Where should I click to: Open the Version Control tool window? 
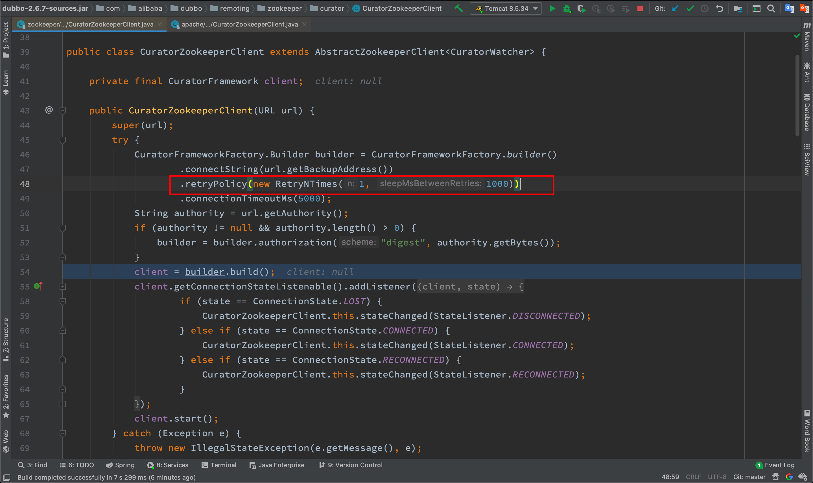(x=351, y=465)
